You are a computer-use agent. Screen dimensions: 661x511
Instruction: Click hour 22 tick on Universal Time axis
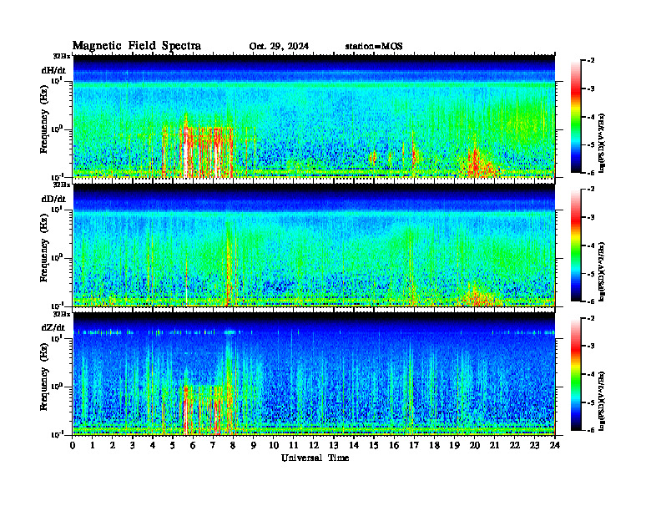(x=515, y=446)
